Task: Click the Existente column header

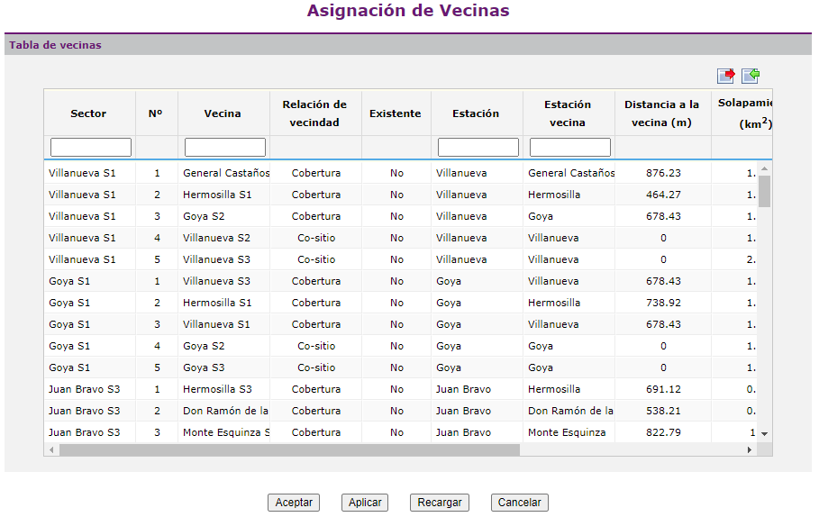Action: coord(396,113)
